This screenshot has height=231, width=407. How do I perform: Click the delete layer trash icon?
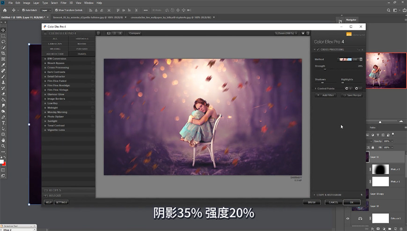(x=401, y=229)
